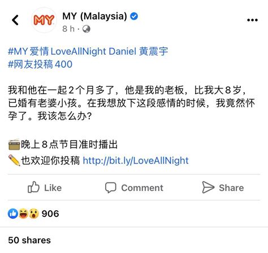Tap the speech bubble Comment icon
This screenshot has height=253, width=268.
[x=110, y=187]
